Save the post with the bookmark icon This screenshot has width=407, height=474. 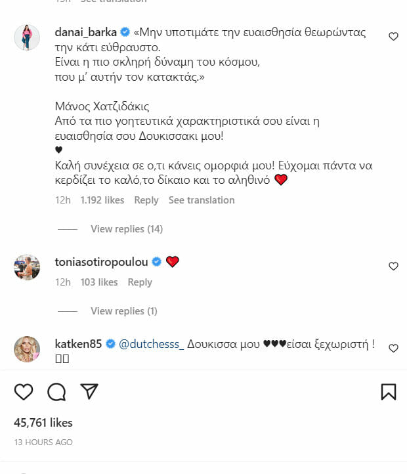coord(389,392)
